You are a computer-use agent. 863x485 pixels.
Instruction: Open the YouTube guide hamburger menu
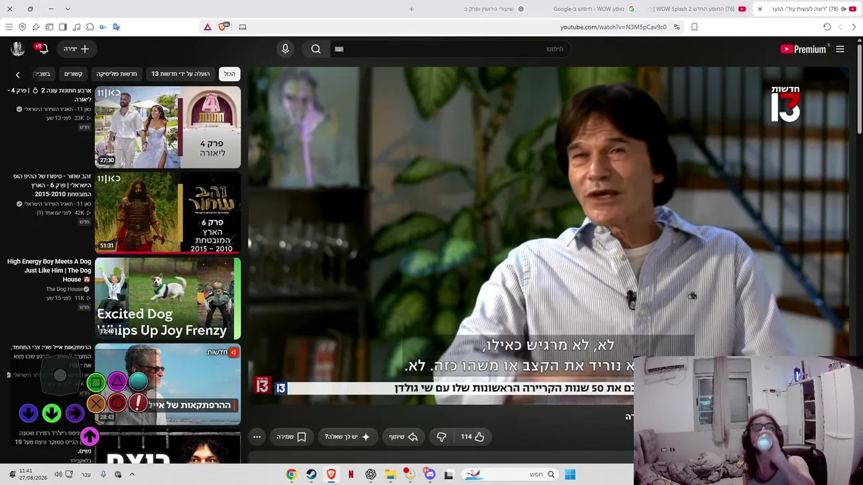click(840, 49)
